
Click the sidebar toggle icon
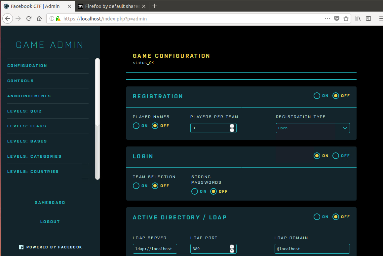[x=368, y=18]
